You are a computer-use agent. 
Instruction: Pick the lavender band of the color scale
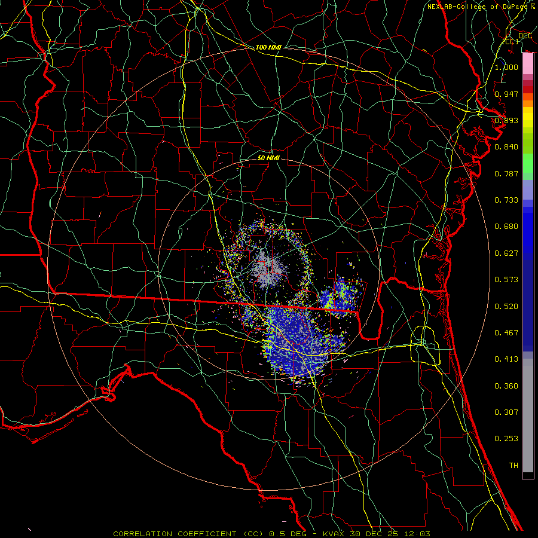[528, 190]
